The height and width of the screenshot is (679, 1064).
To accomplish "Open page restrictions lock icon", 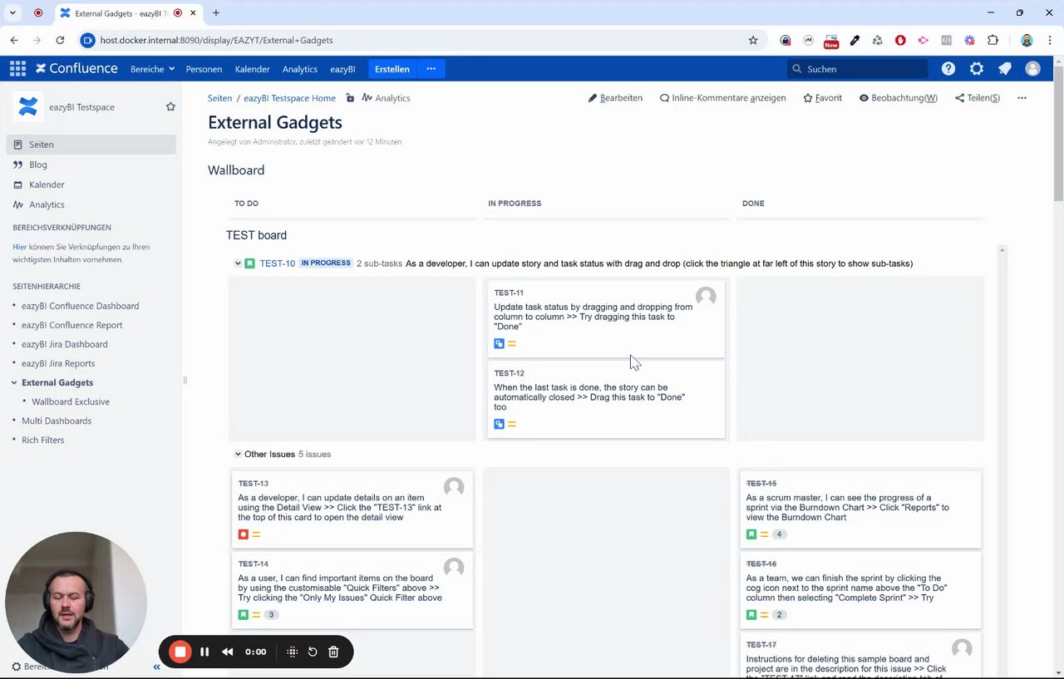I will coord(350,98).
